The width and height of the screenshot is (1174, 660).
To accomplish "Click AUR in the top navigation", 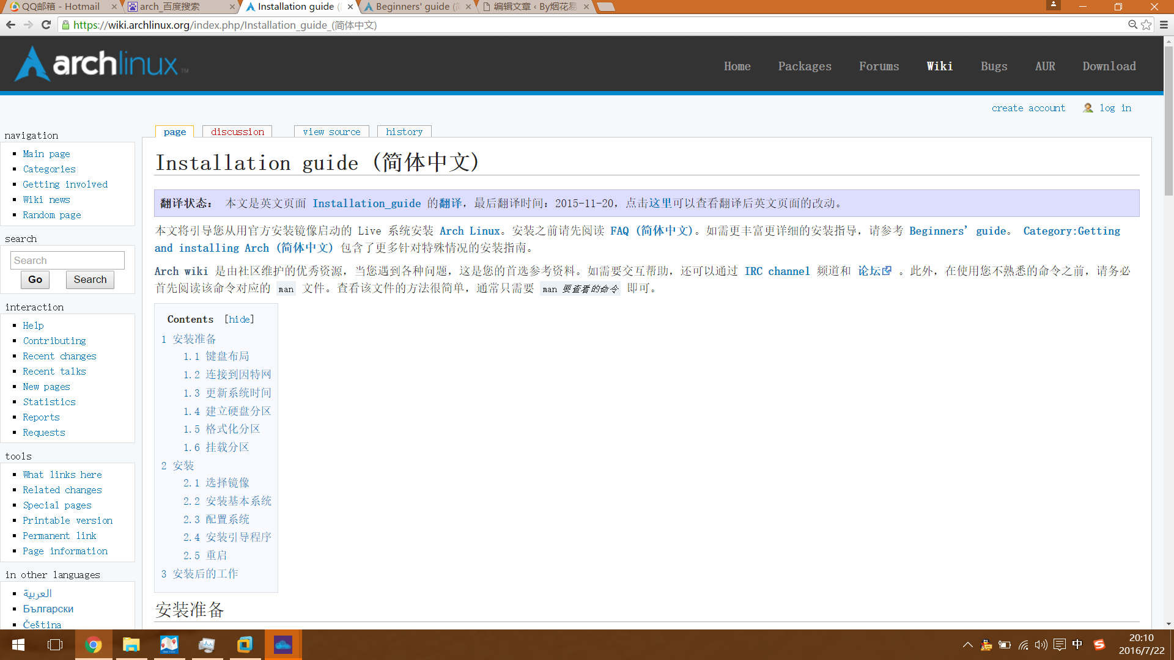I will pos(1045,66).
